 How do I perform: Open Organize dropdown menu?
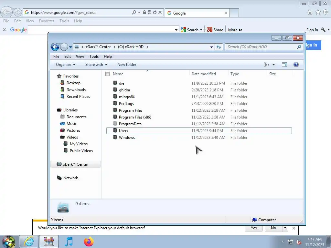tap(65, 65)
